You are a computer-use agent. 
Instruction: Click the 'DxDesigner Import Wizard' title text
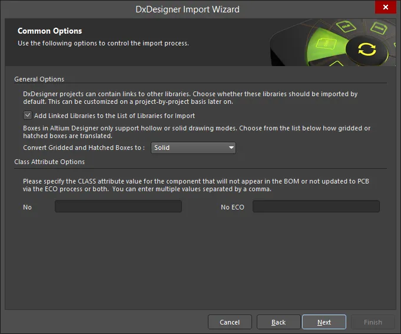[187, 9]
